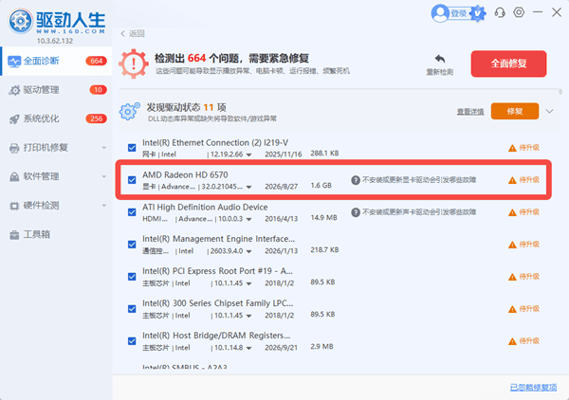Image resolution: width=569 pixels, height=400 pixels.
Task: Click the VIP badge icon
Action: 478,13
